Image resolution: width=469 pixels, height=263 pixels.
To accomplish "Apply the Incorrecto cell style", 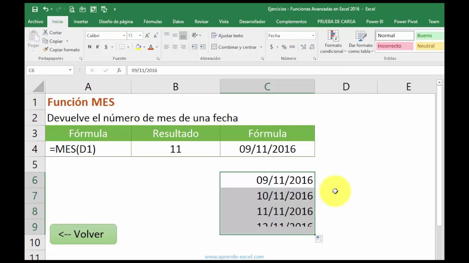I will tap(394, 46).
